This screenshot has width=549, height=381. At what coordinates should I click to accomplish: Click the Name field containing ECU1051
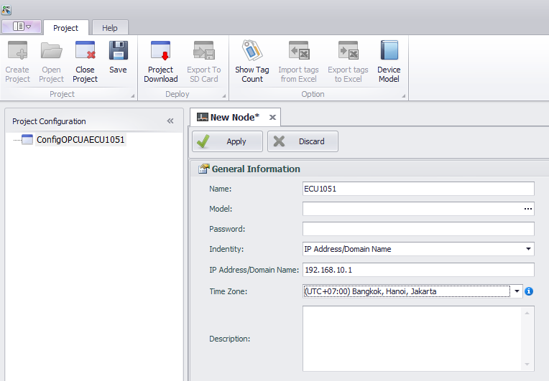(418, 189)
